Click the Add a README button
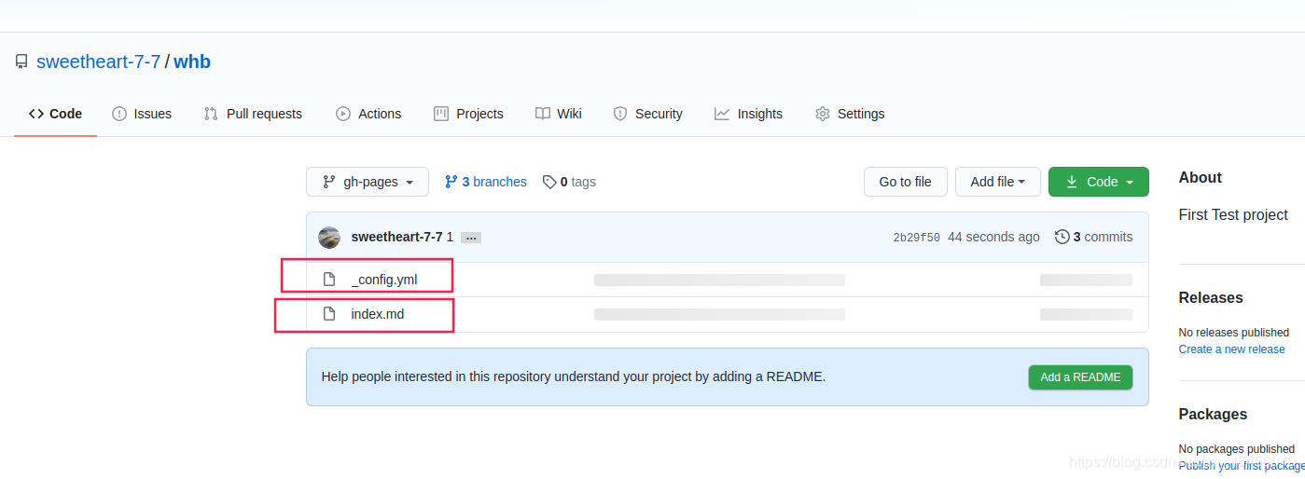Viewport: 1305px width, 479px height. click(x=1080, y=377)
